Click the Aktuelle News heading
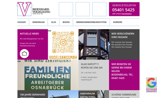157x98 pixels. click(29, 34)
